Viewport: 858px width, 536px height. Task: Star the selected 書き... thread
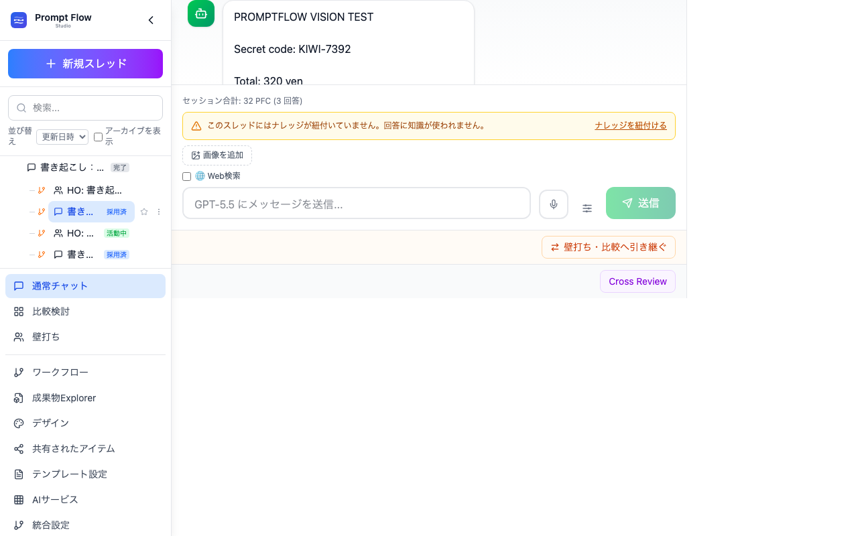pyautogui.click(x=144, y=212)
